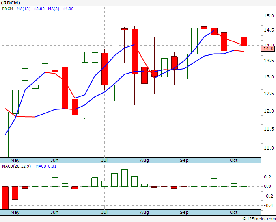
Task: Select the green RDCM legend label
Action: click(7, 9)
